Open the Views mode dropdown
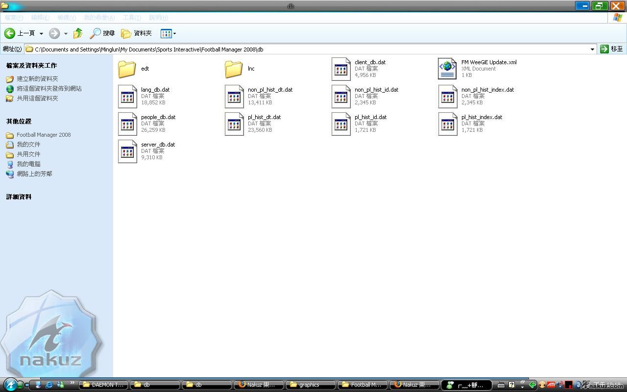 [168, 33]
